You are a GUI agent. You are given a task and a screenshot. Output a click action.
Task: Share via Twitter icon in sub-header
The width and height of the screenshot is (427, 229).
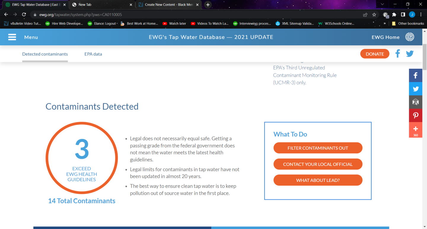[410, 54]
